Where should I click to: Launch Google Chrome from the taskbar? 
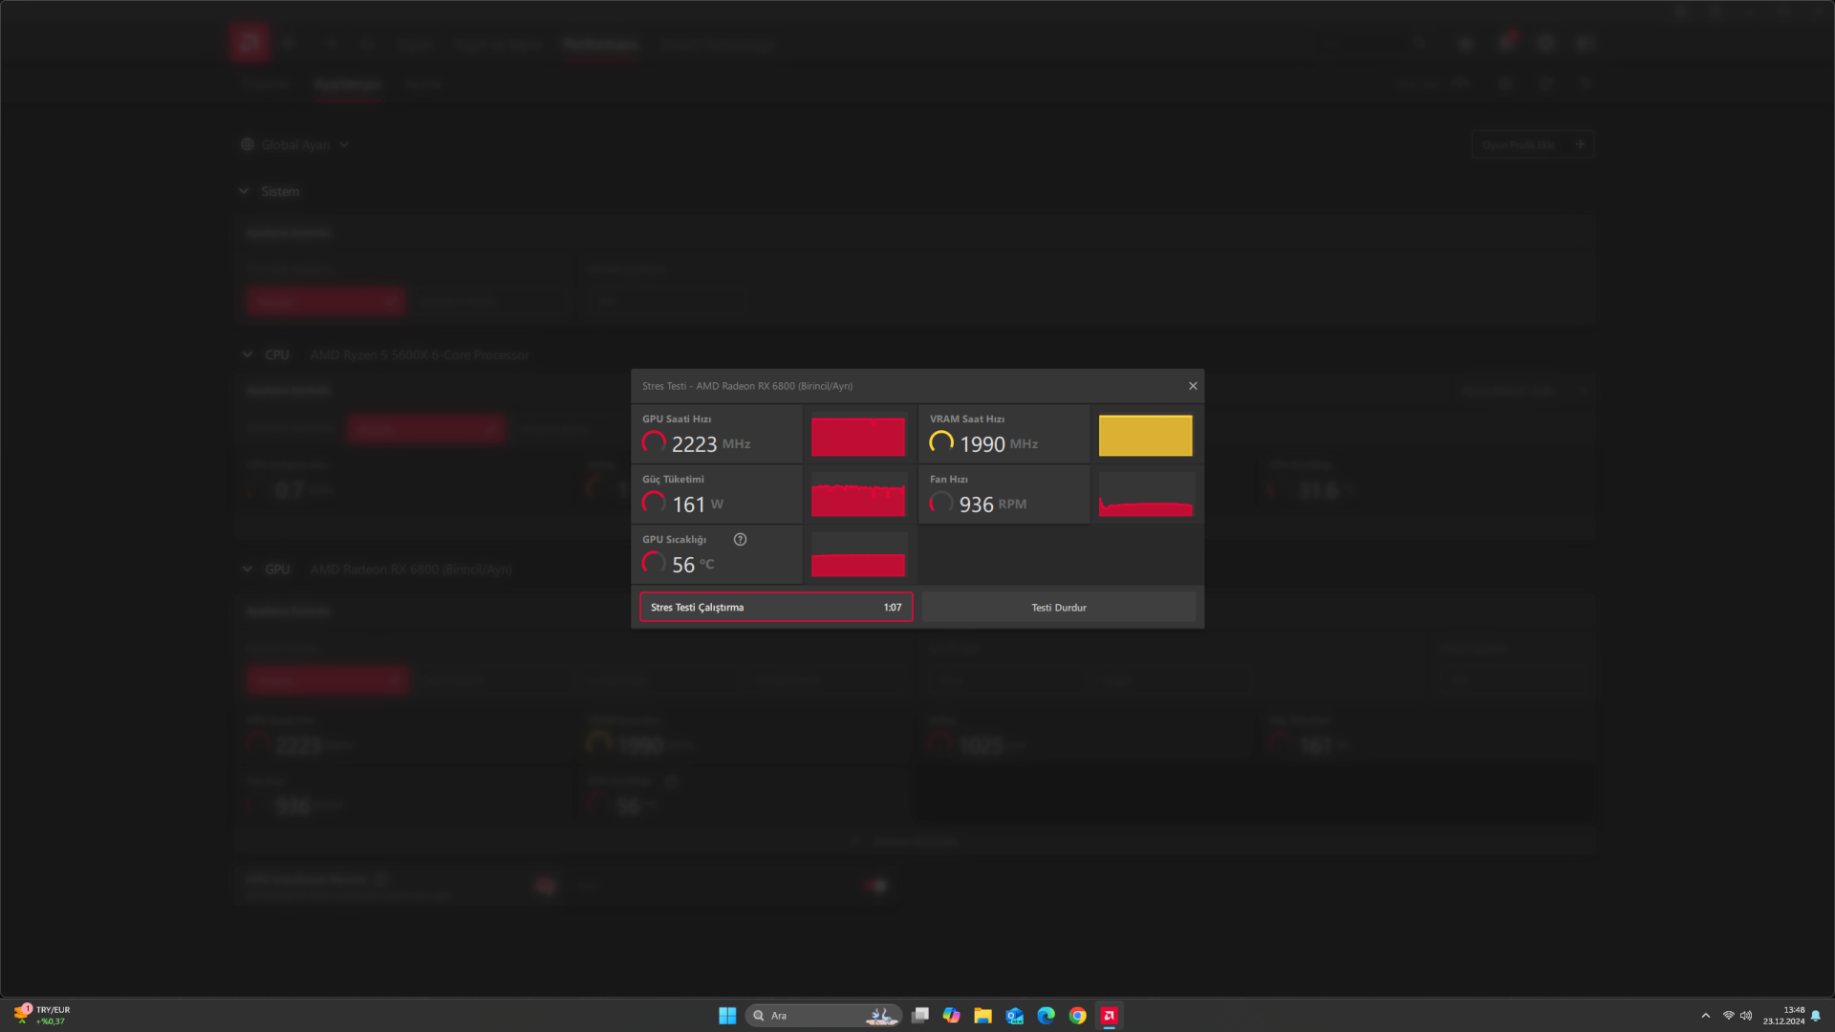(x=1078, y=1016)
